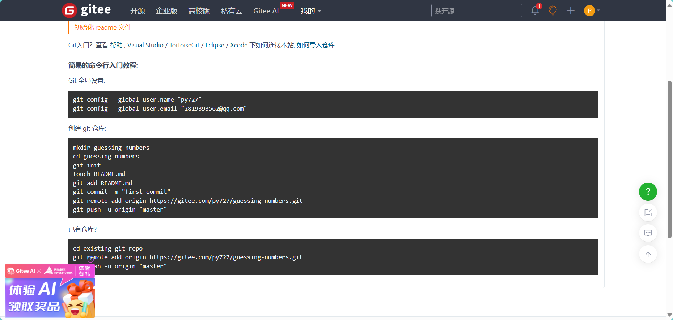
Task: Open the 高校版 nav item
Action: tap(199, 11)
